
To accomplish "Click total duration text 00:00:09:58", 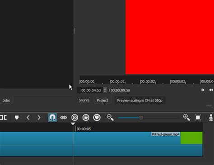I will coord(120,90).
